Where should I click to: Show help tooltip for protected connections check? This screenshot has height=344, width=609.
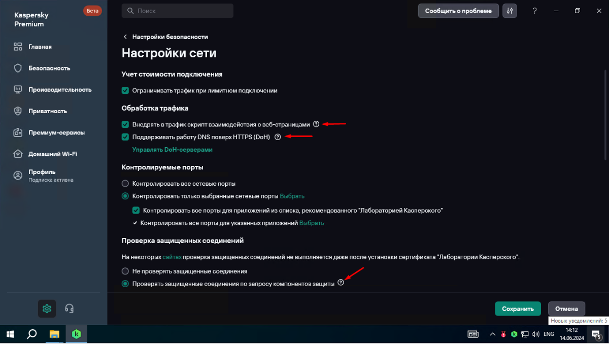click(341, 283)
